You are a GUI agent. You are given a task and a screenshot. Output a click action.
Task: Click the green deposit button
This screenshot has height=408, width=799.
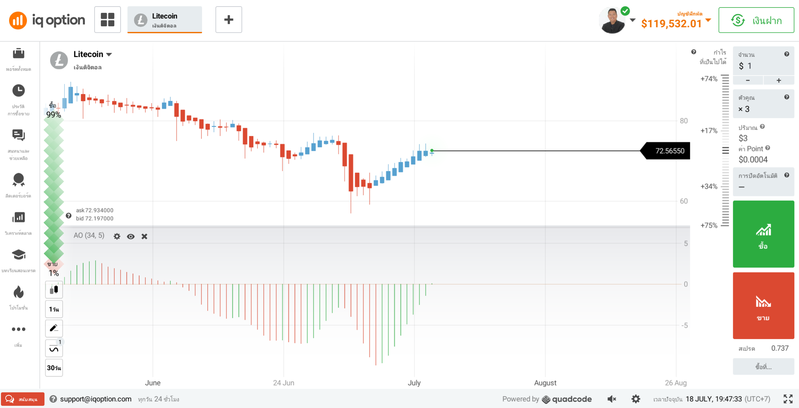[756, 20]
